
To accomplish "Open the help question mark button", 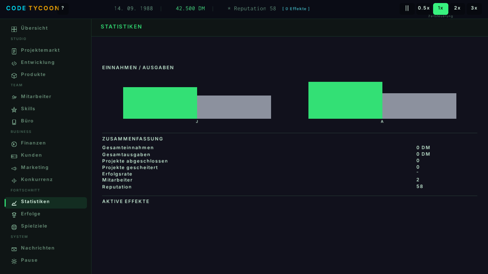I will coord(63,8).
